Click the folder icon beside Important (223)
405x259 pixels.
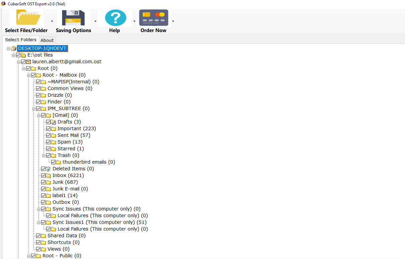click(x=54, y=129)
